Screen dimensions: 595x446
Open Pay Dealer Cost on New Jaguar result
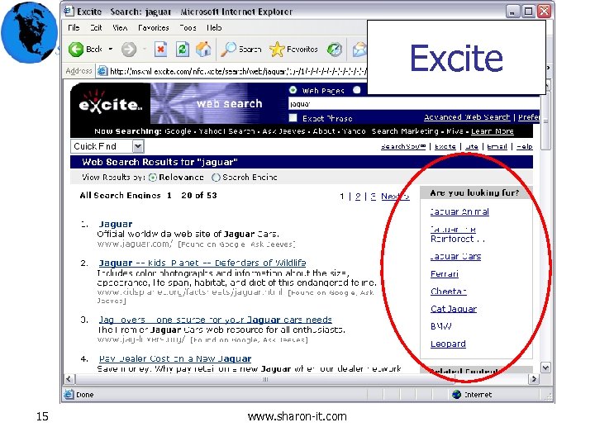tap(175, 358)
